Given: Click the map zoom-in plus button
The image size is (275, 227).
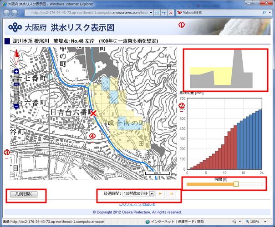Looking at the screenshot, I should tap(16, 71).
